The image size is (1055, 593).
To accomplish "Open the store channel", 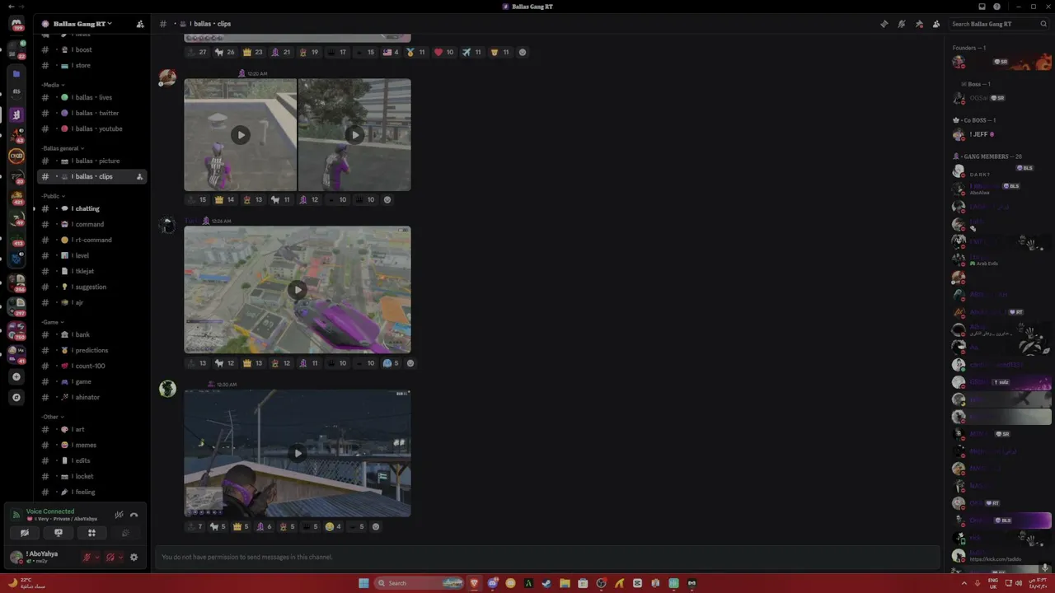I will tap(92, 65).
